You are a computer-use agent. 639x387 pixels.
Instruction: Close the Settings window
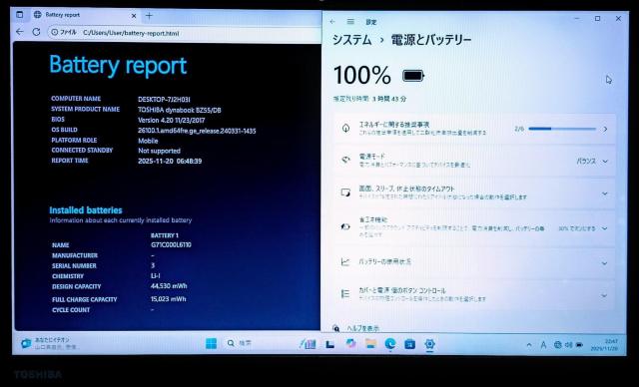[x=618, y=19]
